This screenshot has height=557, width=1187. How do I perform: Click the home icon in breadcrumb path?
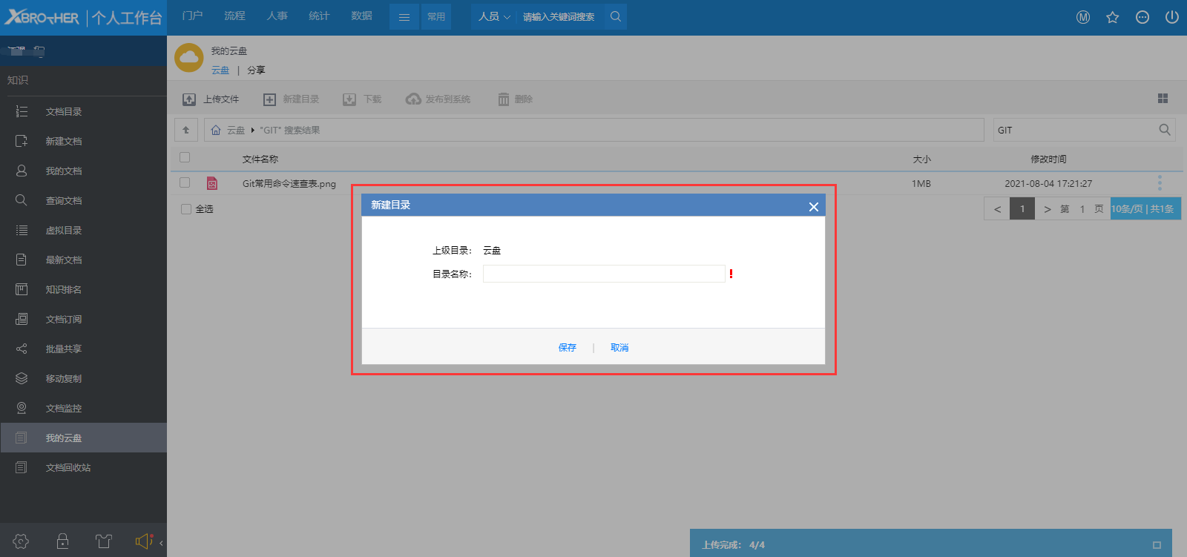click(216, 130)
